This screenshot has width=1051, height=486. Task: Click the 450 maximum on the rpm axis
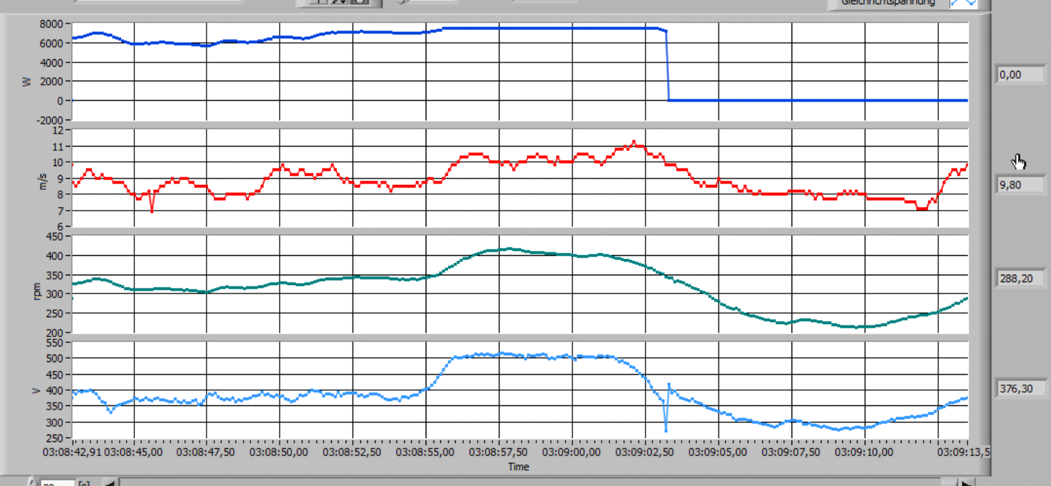(x=55, y=236)
